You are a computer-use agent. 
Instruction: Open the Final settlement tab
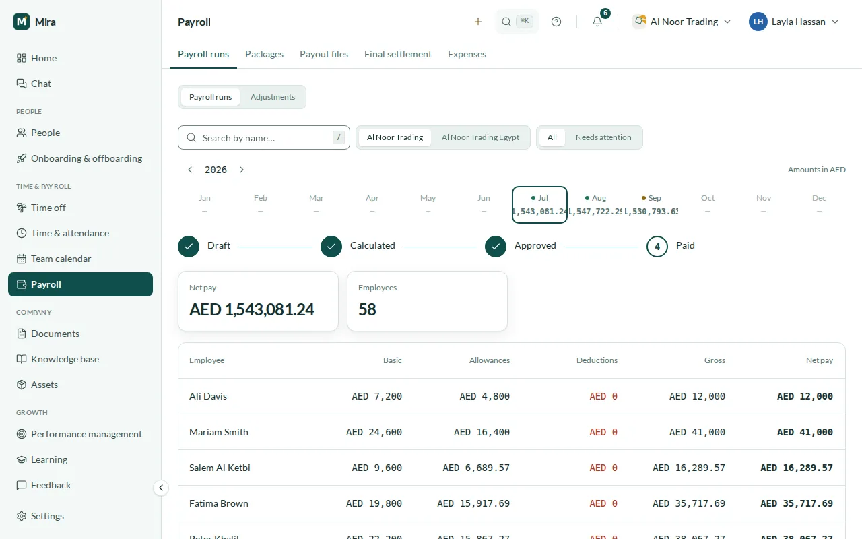(398, 54)
